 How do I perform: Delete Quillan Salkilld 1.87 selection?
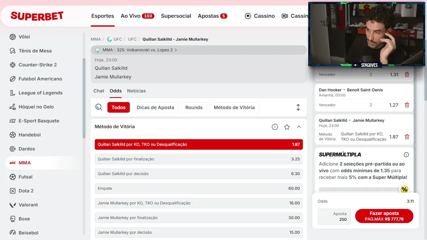coord(407,136)
